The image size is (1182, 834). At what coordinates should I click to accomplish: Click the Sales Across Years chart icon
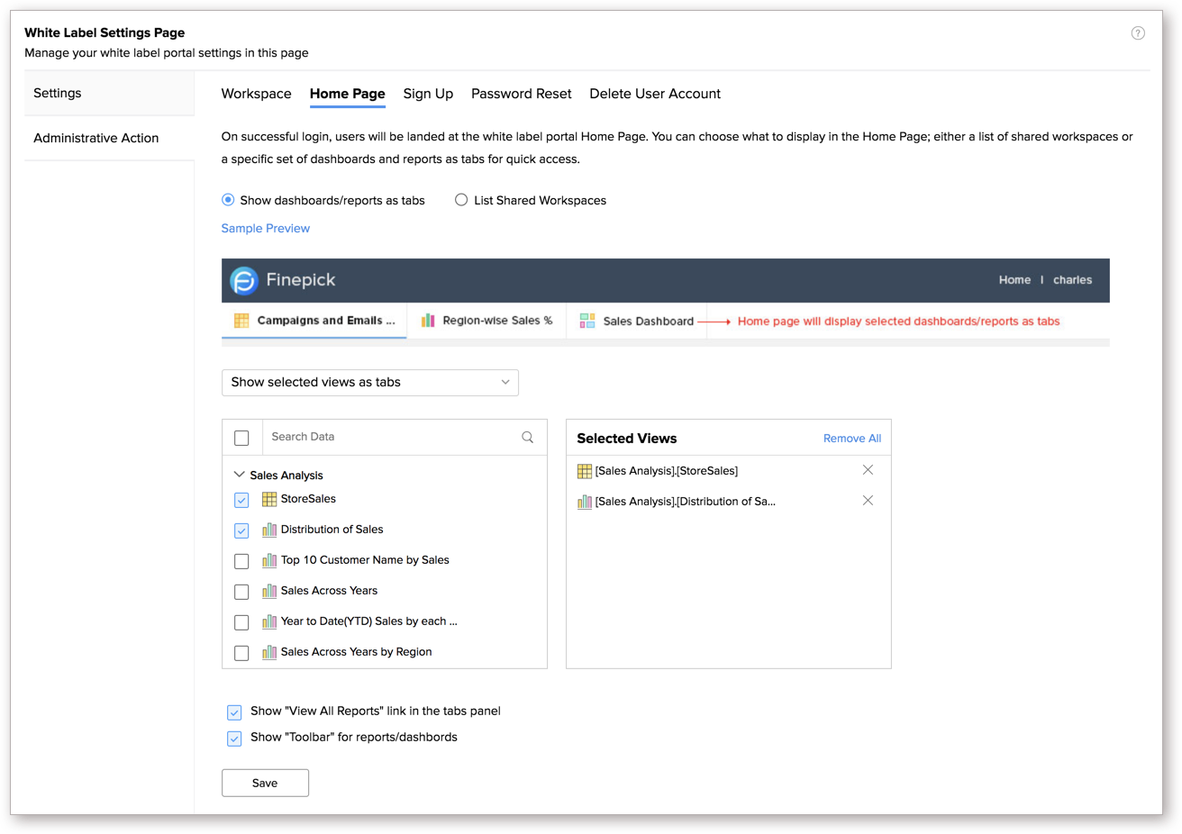[x=269, y=591]
